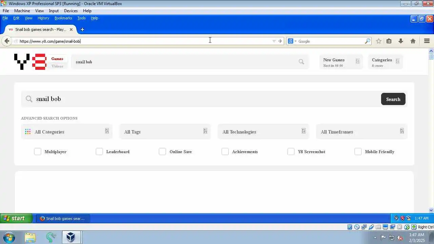
Task: Click the Google search magnifier icon
Action: 368,41
